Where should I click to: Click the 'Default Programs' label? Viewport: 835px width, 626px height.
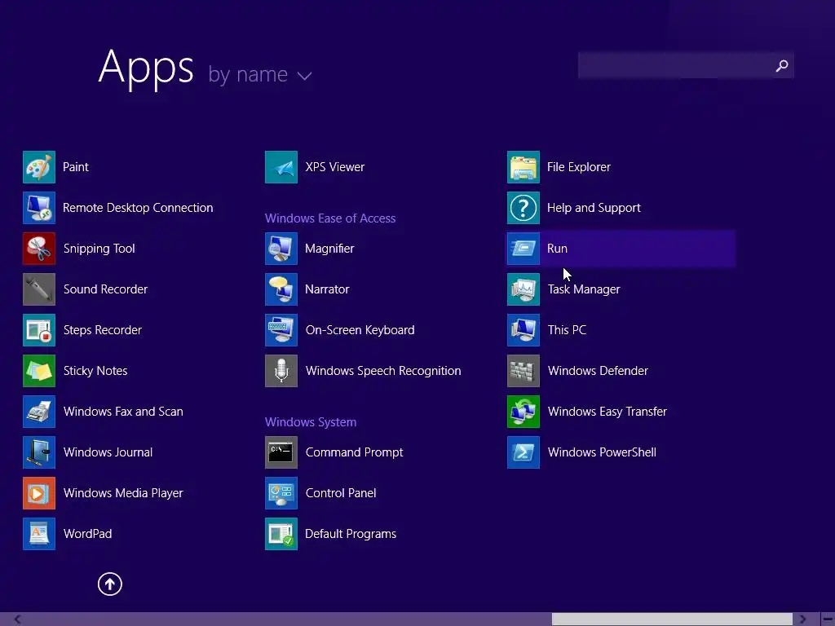point(351,534)
